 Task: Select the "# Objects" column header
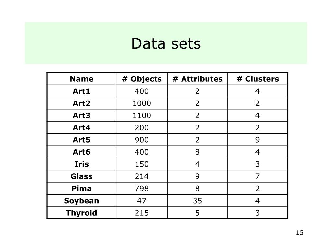click(x=142, y=79)
